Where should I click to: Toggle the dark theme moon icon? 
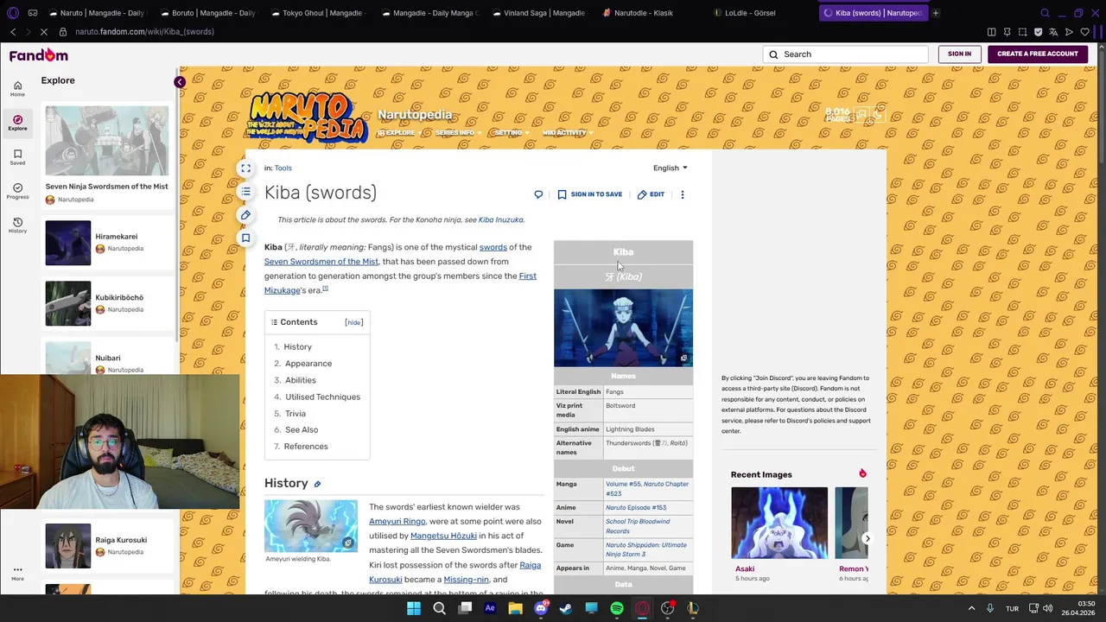pos(878,113)
